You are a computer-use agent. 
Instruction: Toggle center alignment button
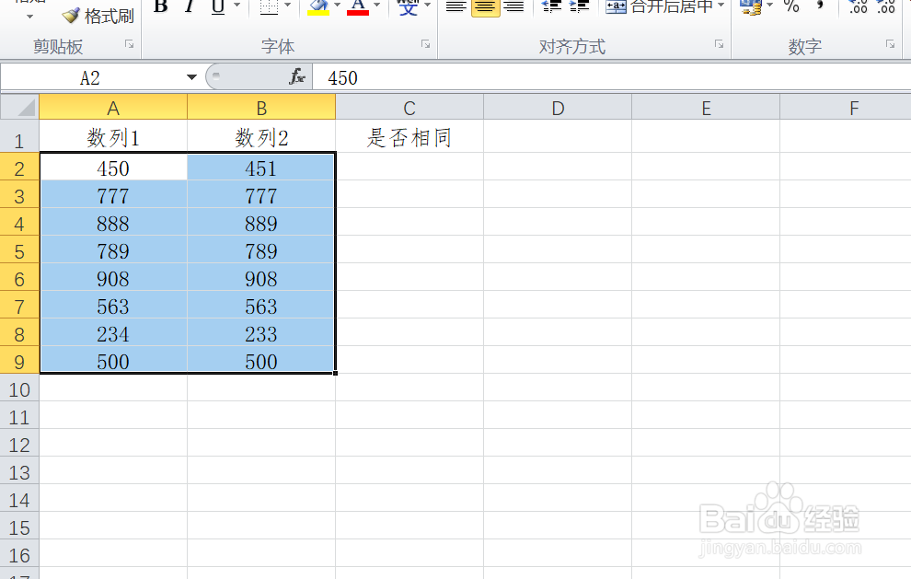pos(486,7)
